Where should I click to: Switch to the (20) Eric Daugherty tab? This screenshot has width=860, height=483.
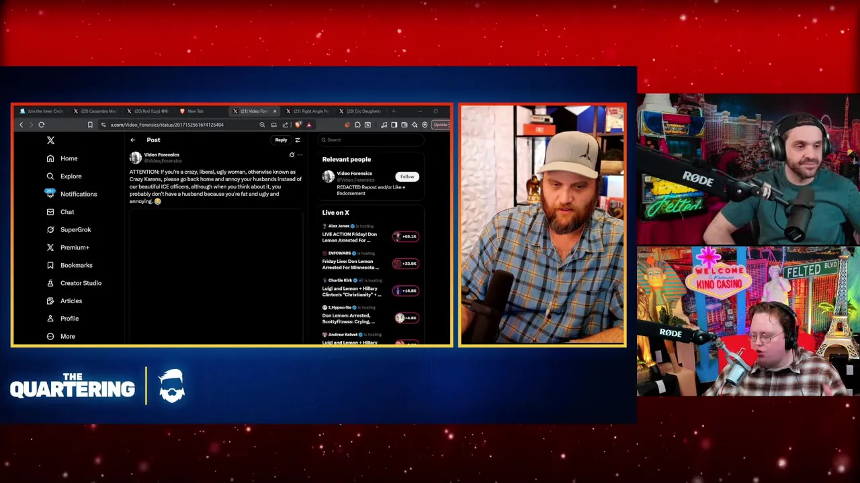[361, 111]
